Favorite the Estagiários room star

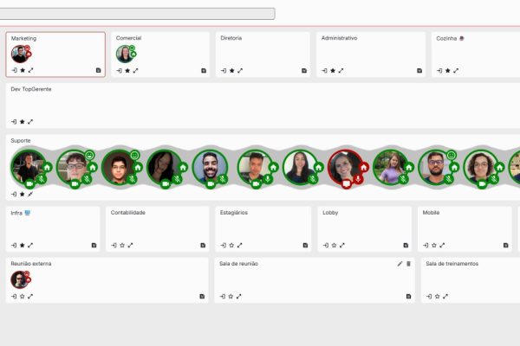pos(231,246)
